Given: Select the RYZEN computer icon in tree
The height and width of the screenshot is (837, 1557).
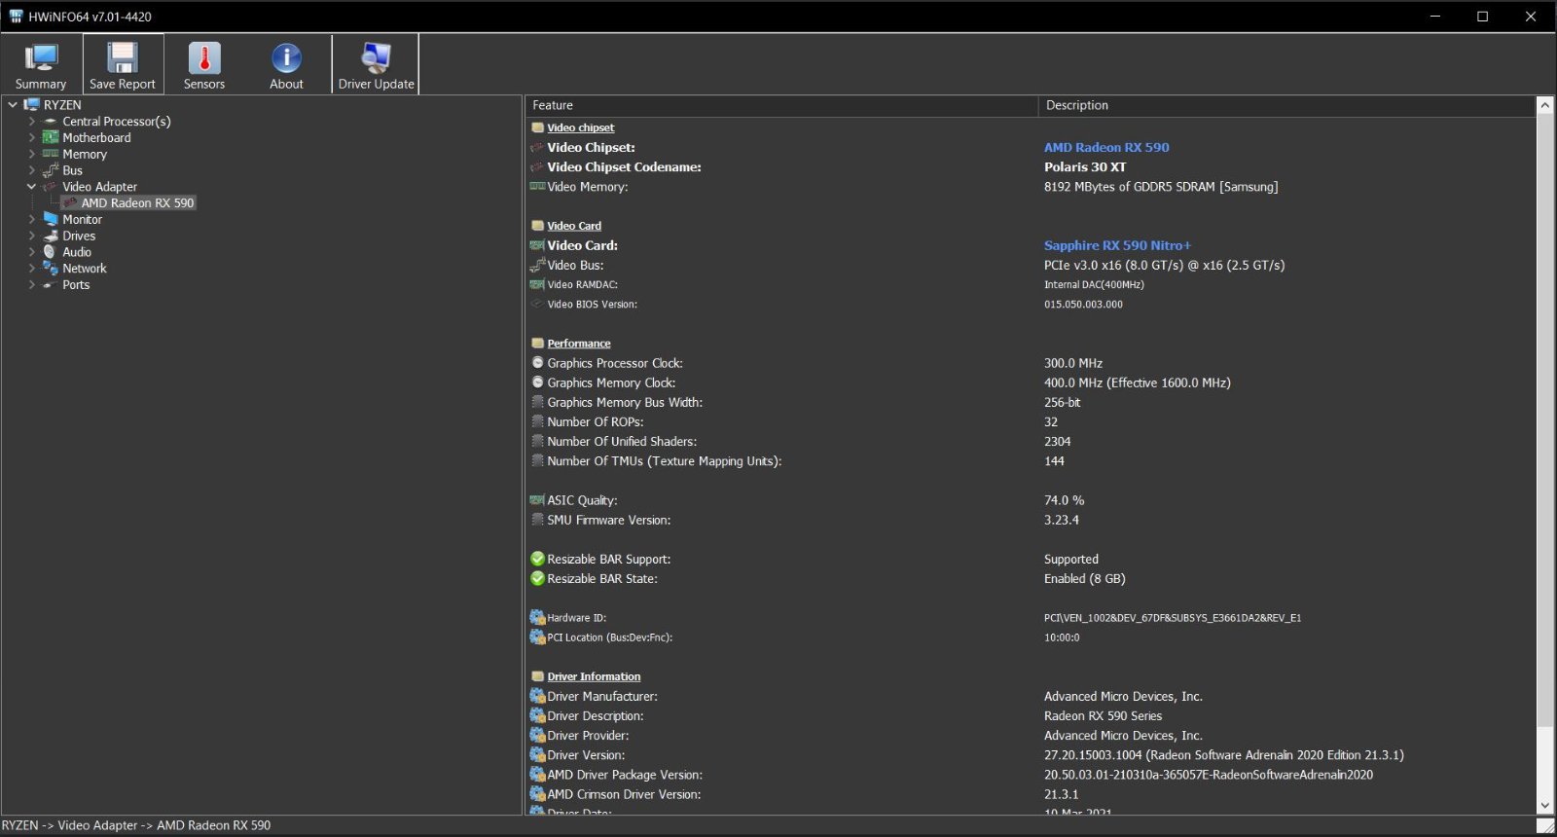Looking at the screenshot, I should pyautogui.click(x=31, y=104).
